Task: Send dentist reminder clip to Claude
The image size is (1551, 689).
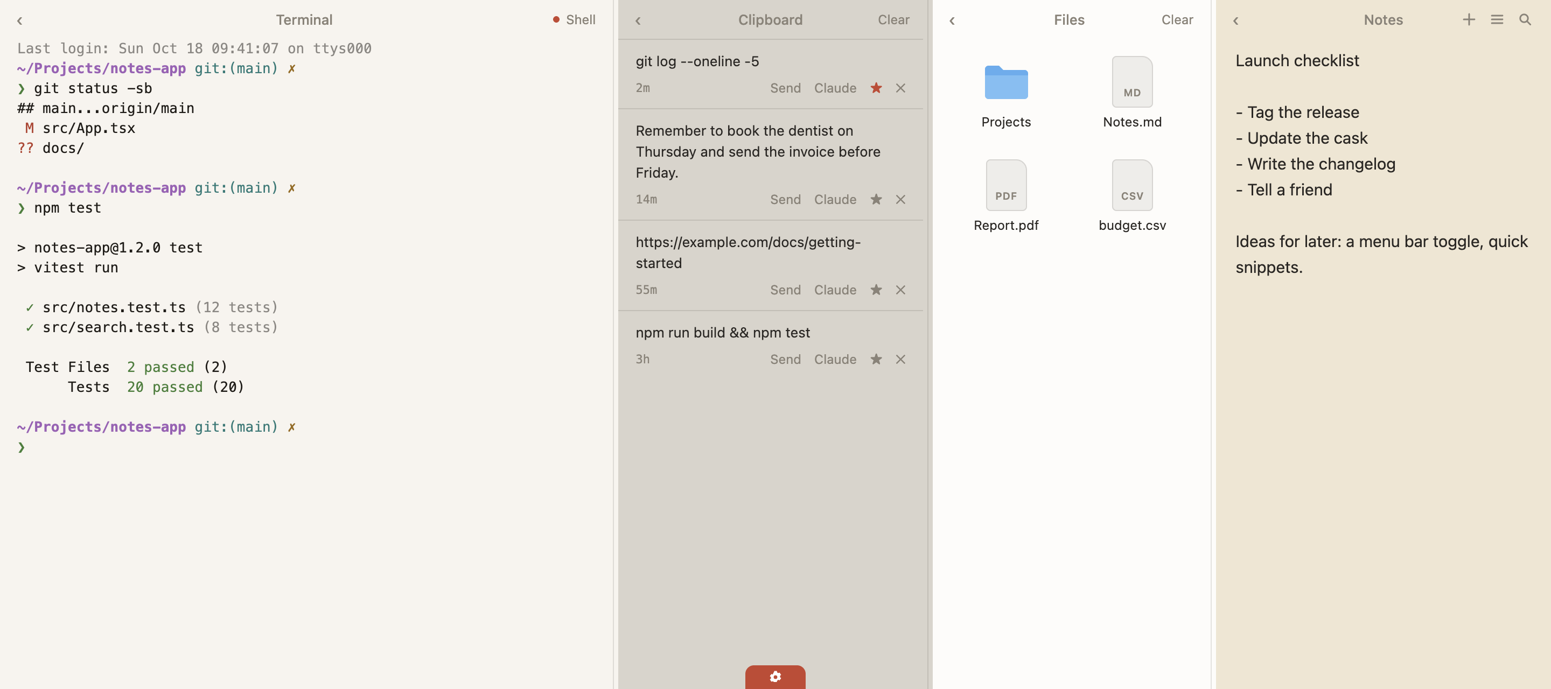Action: 835,199
